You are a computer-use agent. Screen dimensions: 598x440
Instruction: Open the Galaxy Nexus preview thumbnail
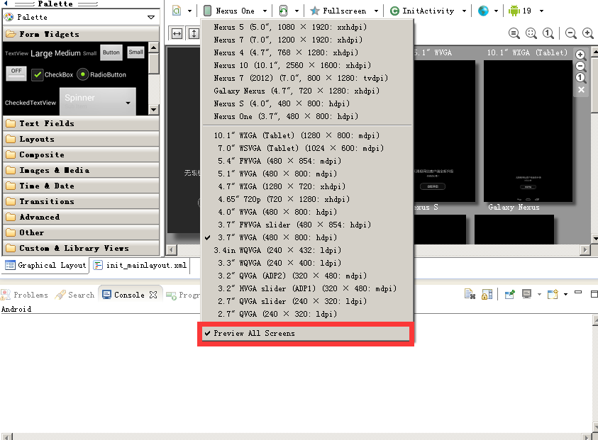[514, 229]
